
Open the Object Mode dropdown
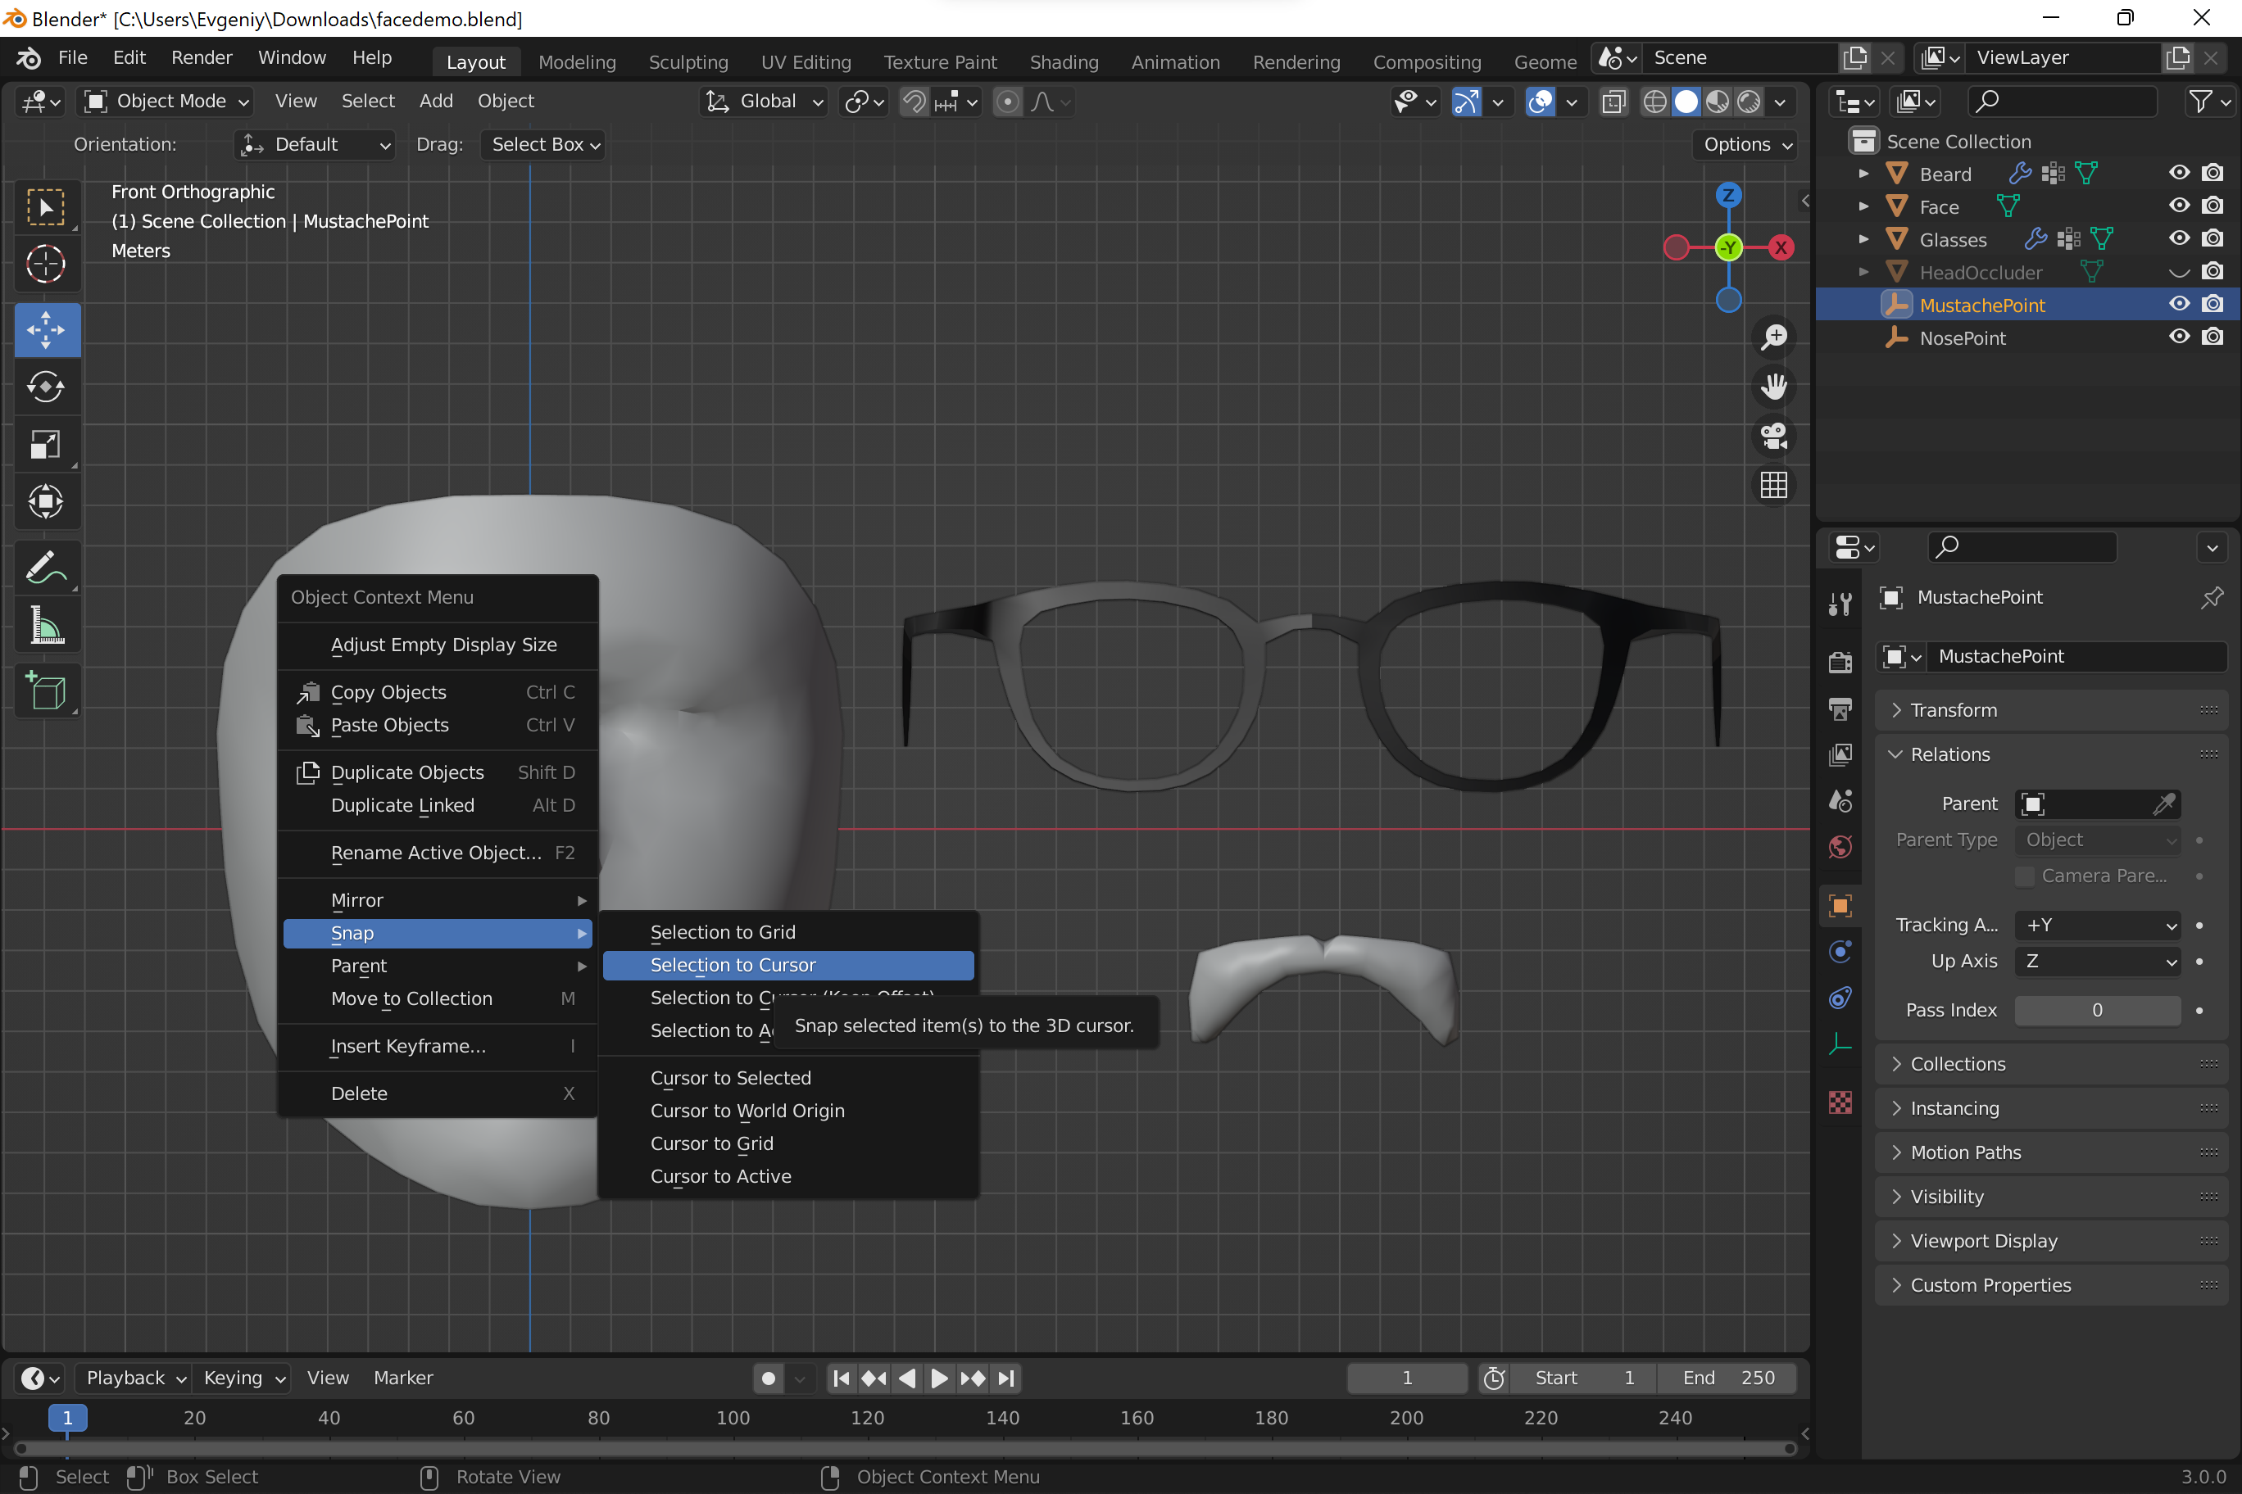pyautogui.click(x=167, y=101)
